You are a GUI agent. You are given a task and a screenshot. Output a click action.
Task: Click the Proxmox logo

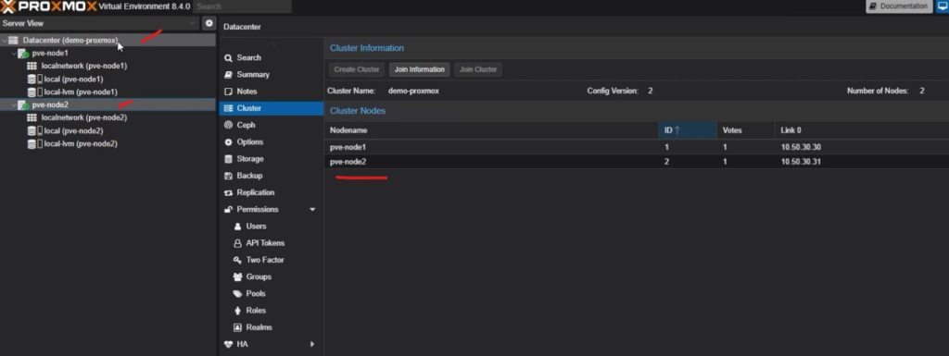coord(48,6)
